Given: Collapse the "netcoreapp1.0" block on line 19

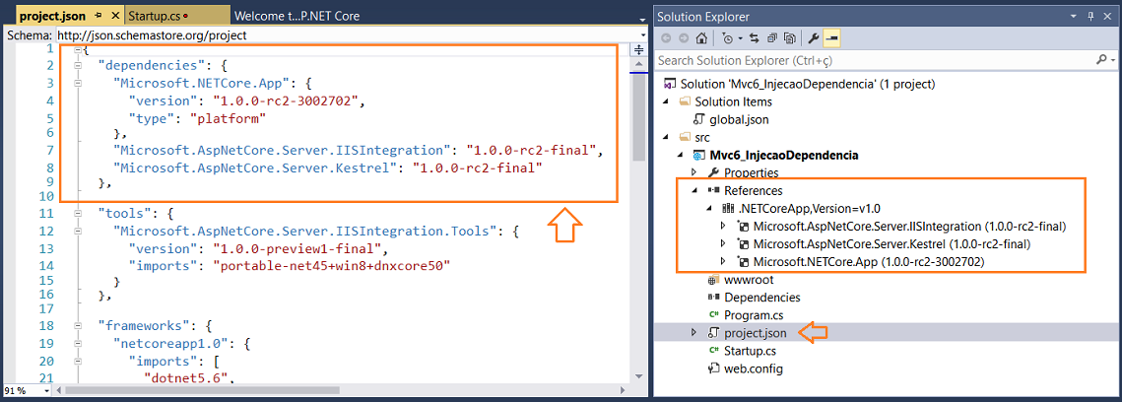Looking at the screenshot, I should coord(77,343).
